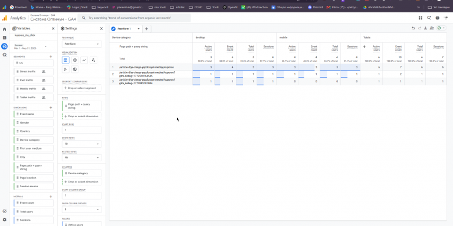Viewport: 453px width, 226px height.
Task: Select the Bar chart visualization icon
Action: coord(65,69)
